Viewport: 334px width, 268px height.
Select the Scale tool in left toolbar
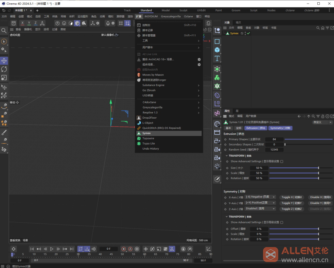[x=4, y=78]
